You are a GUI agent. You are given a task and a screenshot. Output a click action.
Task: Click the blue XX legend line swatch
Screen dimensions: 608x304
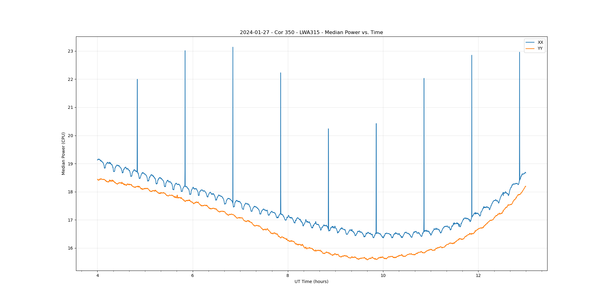tap(530, 42)
